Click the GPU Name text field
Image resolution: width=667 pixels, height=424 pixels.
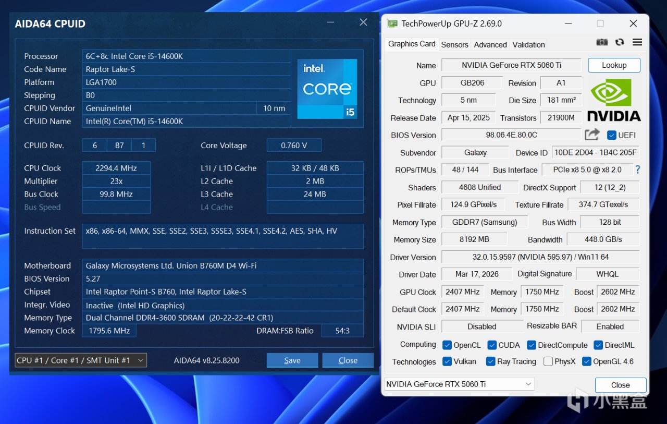tap(511, 65)
